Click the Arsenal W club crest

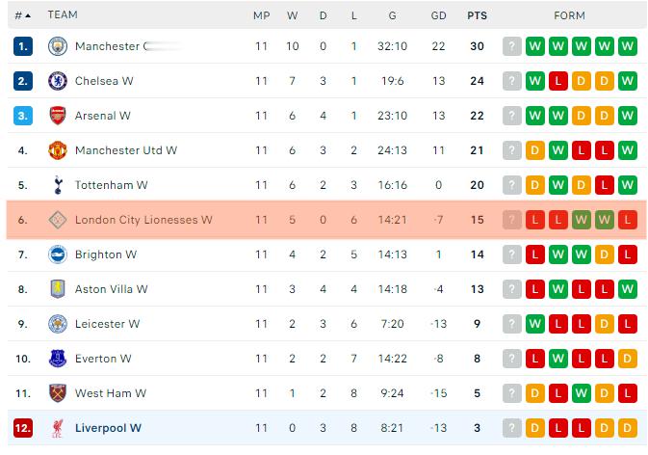pos(58,116)
